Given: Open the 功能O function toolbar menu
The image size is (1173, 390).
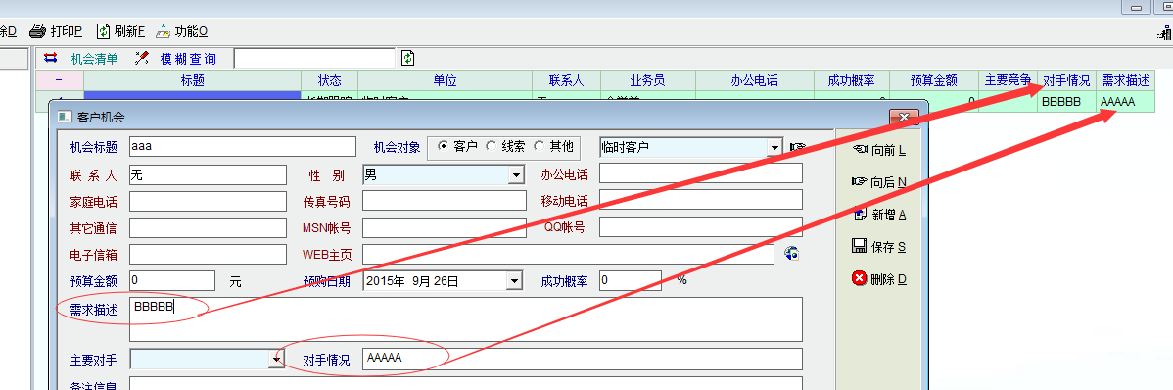Looking at the screenshot, I should click(181, 31).
